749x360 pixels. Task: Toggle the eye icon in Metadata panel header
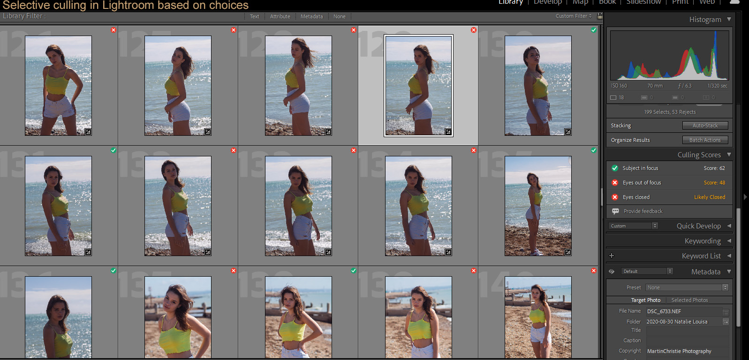[x=612, y=272]
